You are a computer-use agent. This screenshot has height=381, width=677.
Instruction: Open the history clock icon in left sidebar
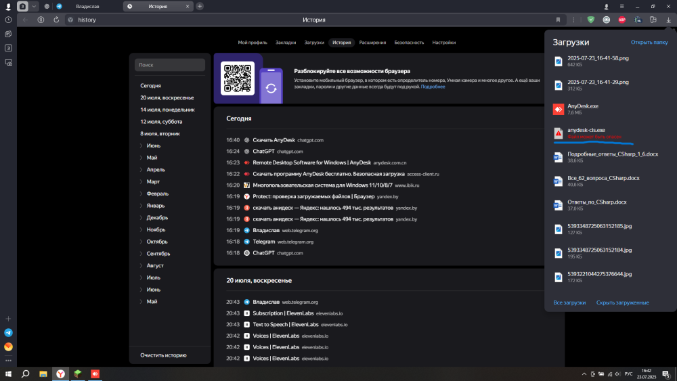click(x=8, y=20)
